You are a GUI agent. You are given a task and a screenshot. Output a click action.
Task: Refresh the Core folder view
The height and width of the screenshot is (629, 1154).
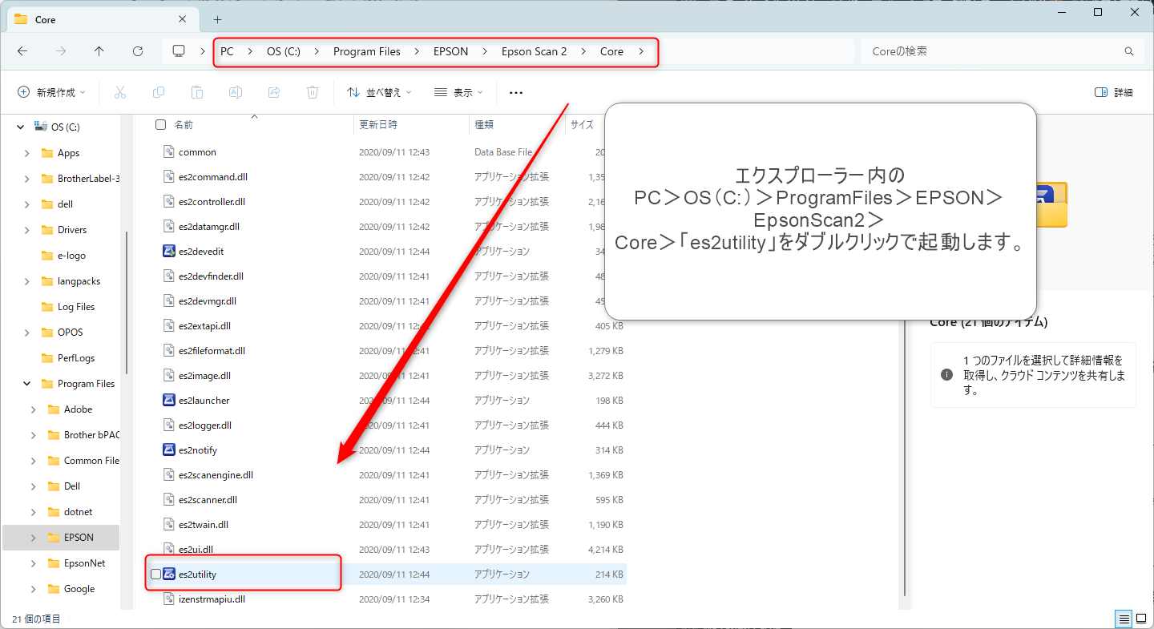pos(138,51)
